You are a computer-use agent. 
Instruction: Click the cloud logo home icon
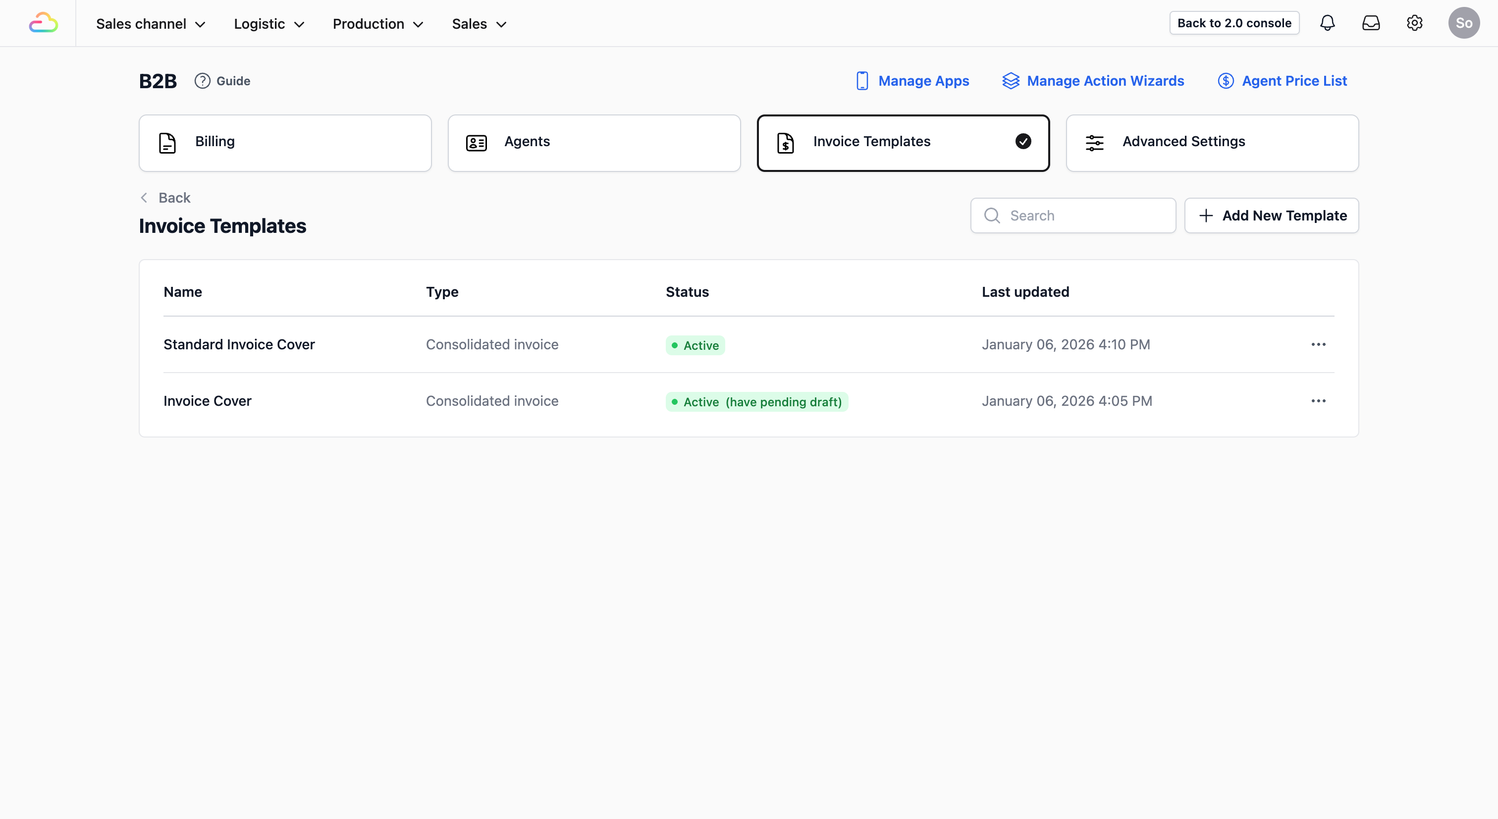coord(44,23)
